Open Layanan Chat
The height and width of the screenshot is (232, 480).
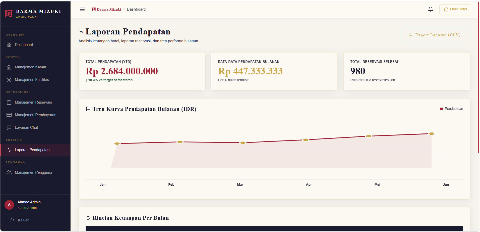click(35, 127)
